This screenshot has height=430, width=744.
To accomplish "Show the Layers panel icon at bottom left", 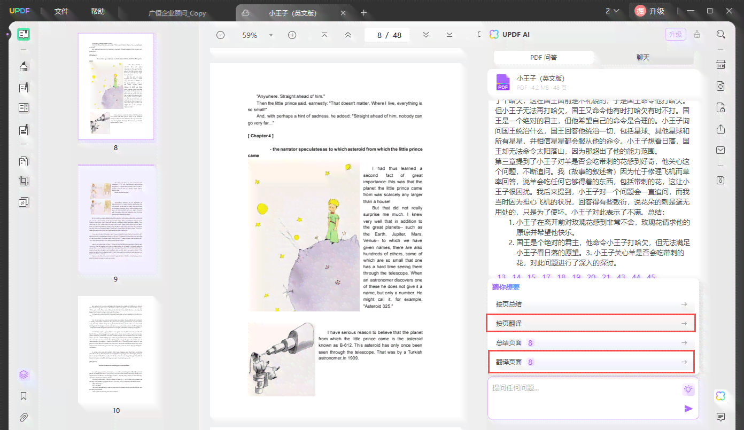I will click(23, 375).
